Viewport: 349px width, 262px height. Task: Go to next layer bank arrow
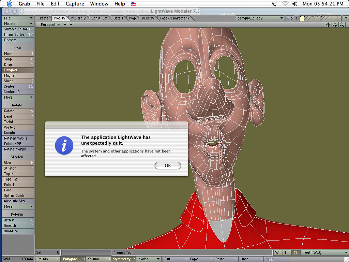(x=292, y=18)
